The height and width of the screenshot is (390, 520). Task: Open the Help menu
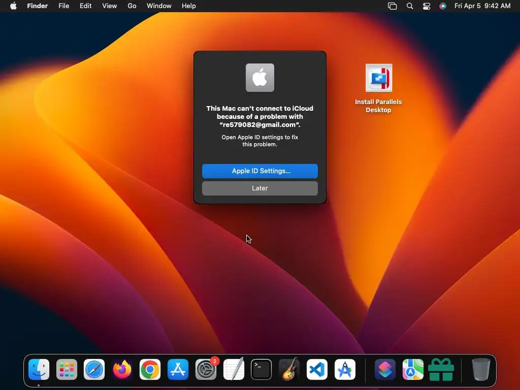click(189, 6)
